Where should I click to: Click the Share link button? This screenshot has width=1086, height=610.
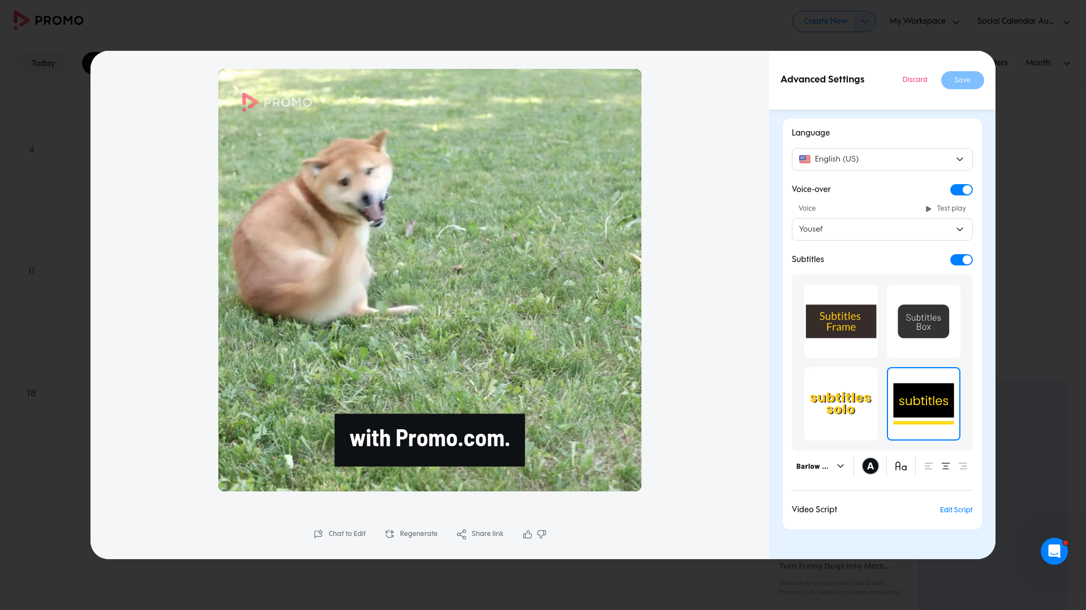[480, 534]
